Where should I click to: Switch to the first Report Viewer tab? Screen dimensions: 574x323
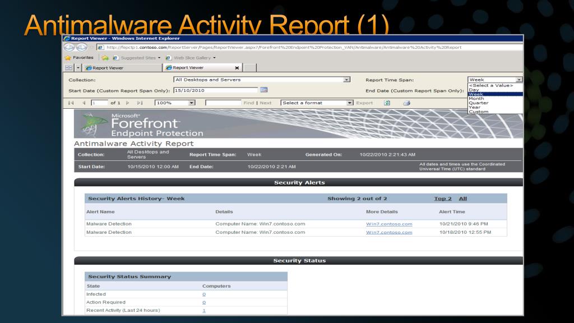coord(122,68)
